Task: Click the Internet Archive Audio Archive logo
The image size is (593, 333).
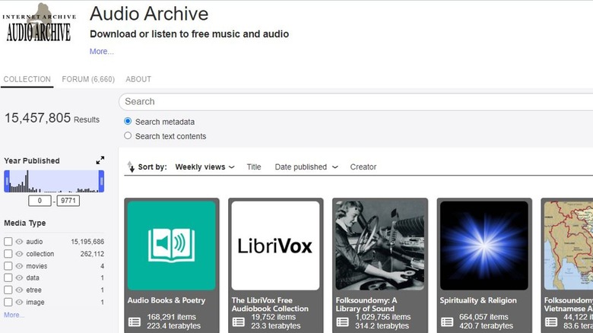Action: [x=39, y=23]
